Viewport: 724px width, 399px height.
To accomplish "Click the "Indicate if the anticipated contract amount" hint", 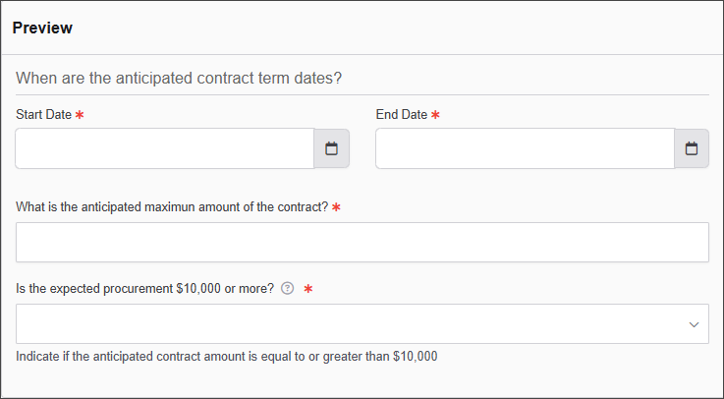I will [x=226, y=356].
